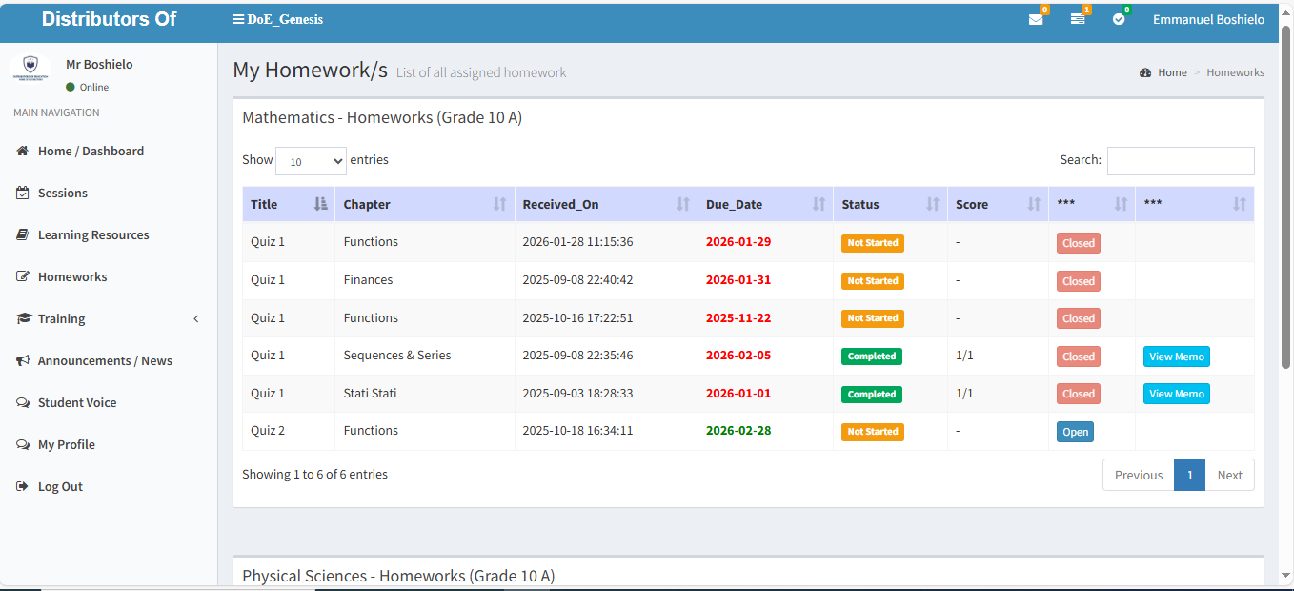
Task: Sort table by Due_Date column sort icon
Action: (819, 204)
